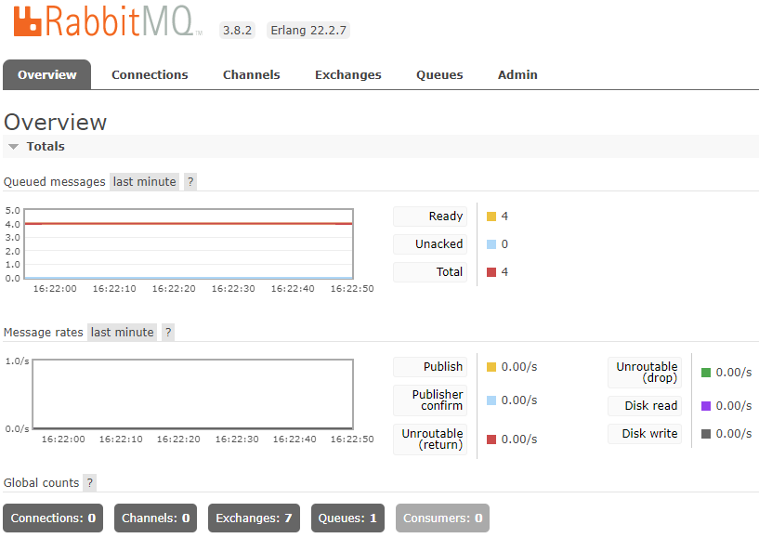
Task: Change Message rates 'last minute' range
Action: (122, 333)
